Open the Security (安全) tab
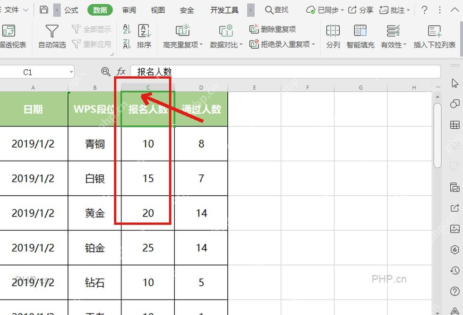The height and width of the screenshot is (315, 463). click(x=187, y=10)
